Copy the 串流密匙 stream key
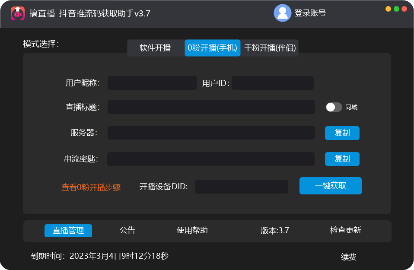This screenshot has height=270, width=414. (x=342, y=159)
